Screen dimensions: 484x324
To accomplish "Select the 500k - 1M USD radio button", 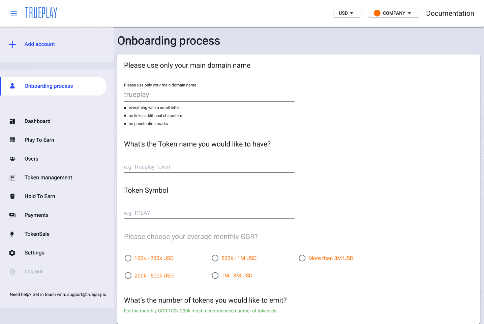I will click(x=215, y=258).
